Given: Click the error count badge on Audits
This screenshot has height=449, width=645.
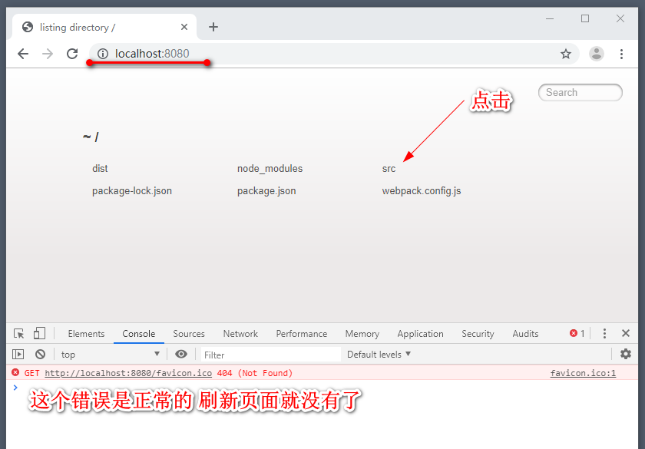Looking at the screenshot, I should tap(576, 333).
